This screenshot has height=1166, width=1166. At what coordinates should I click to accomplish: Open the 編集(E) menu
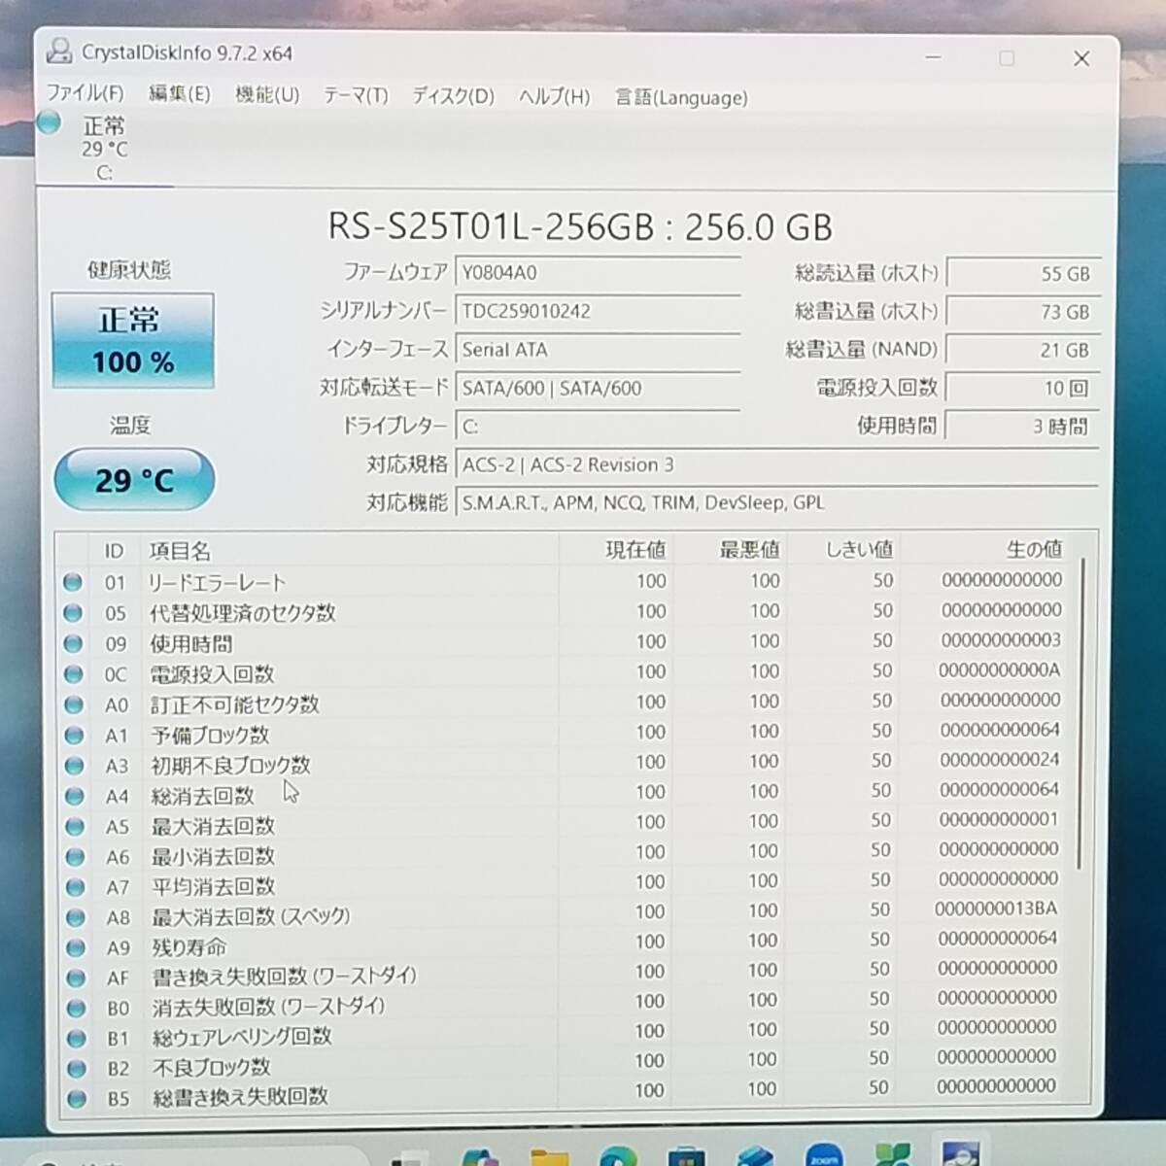click(179, 93)
